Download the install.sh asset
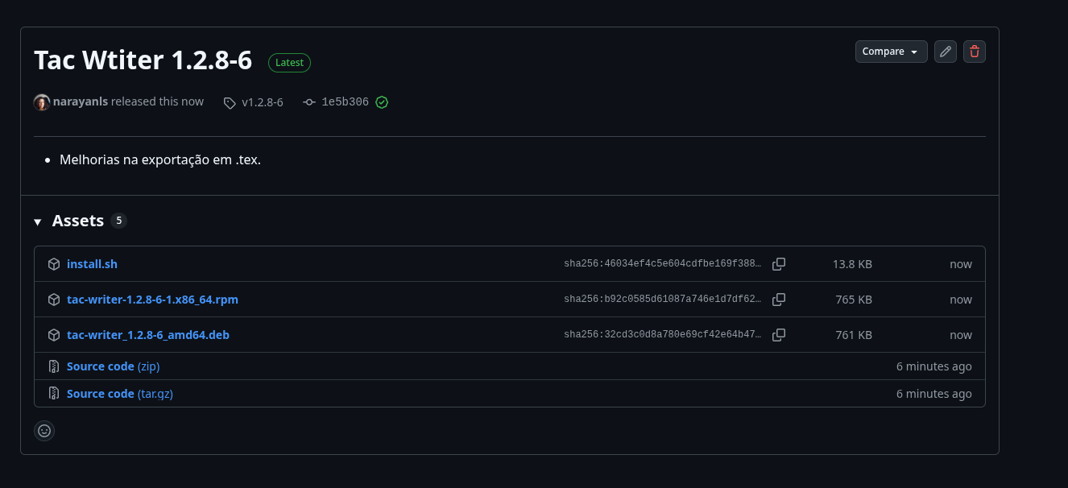1068x488 pixels. pyautogui.click(x=92, y=264)
